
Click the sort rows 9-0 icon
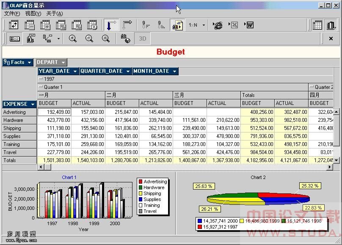(146, 25)
